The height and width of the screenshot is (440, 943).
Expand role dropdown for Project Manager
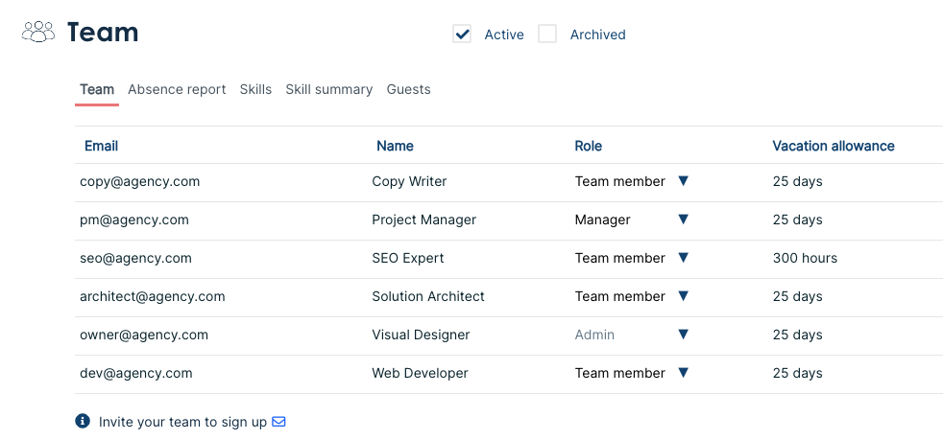(683, 220)
